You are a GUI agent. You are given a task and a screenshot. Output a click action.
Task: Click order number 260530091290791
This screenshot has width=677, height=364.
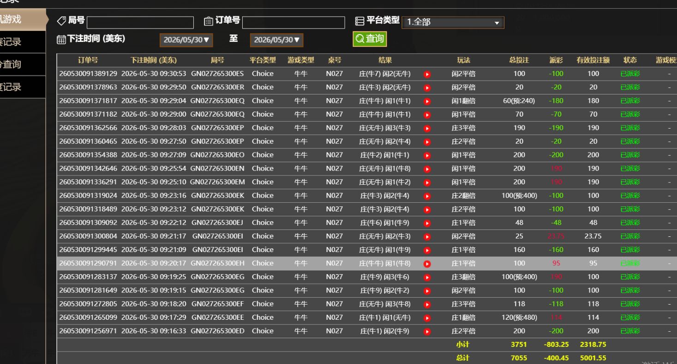[88, 263]
